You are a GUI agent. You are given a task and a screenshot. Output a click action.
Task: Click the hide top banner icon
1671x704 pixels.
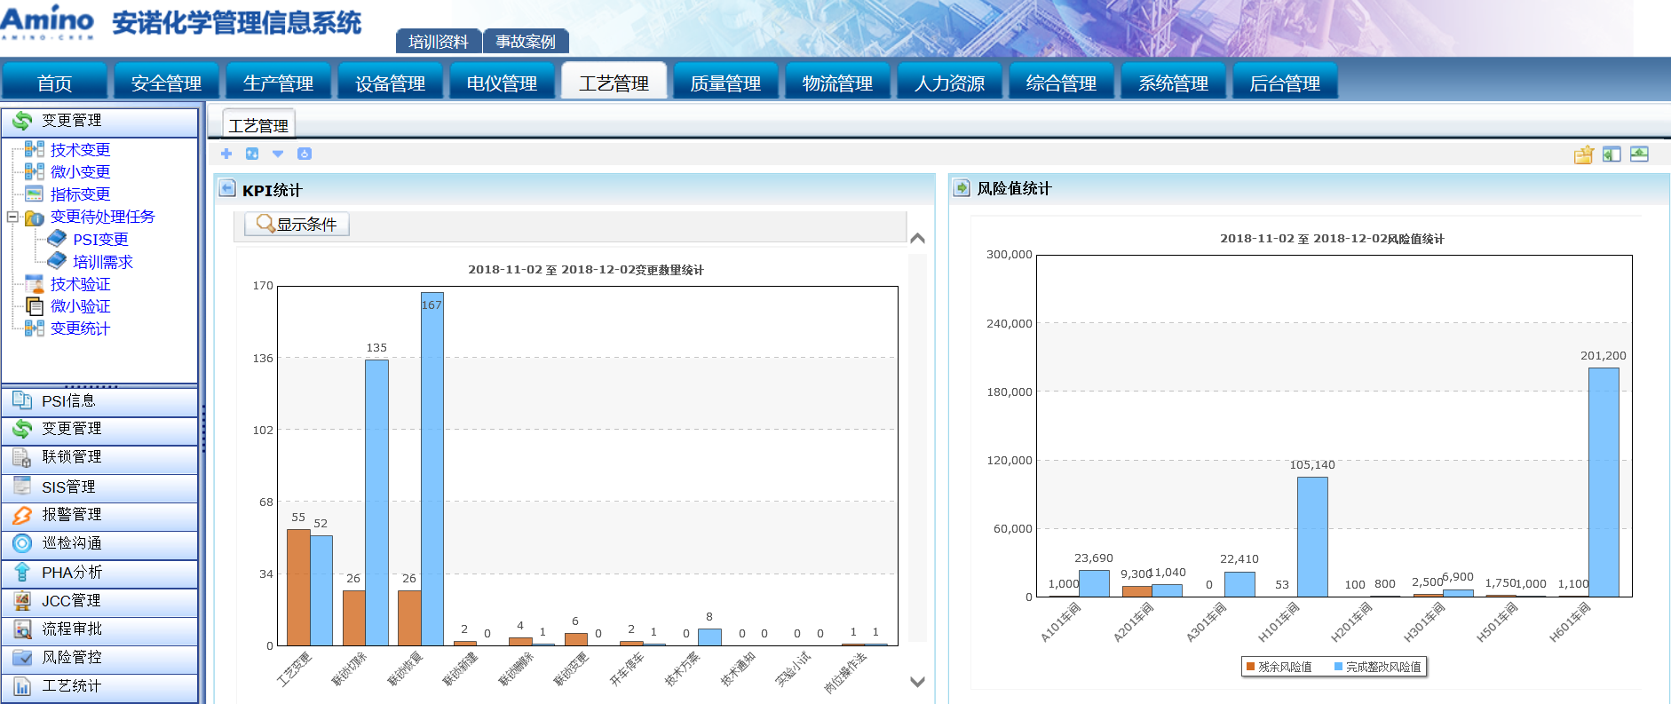click(1639, 154)
